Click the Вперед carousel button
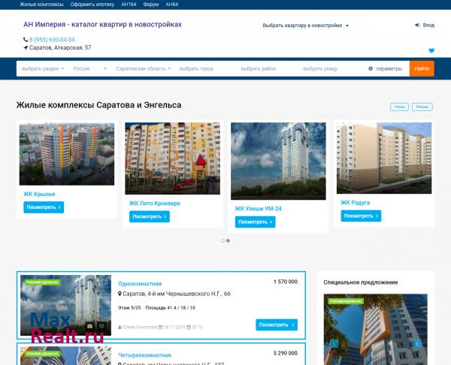 pos(422,107)
